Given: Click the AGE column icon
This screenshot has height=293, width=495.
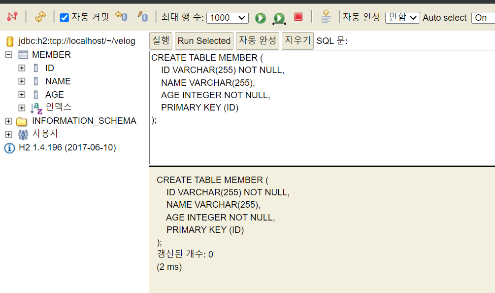Looking at the screenshot, I should pyautogui.click(x=35, y=95).
